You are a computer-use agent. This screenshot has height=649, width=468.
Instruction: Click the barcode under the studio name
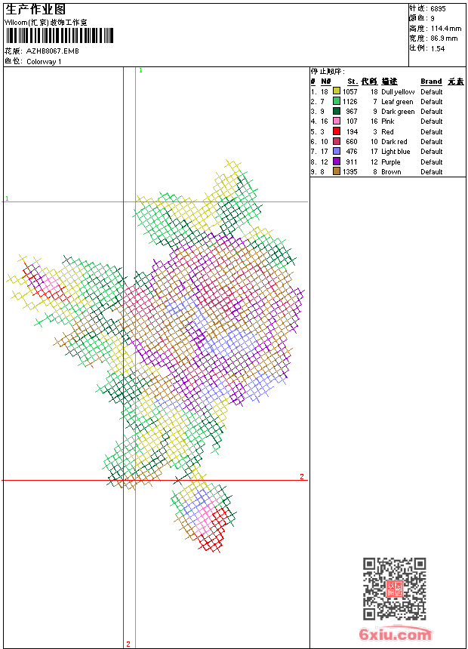[59, 35]
